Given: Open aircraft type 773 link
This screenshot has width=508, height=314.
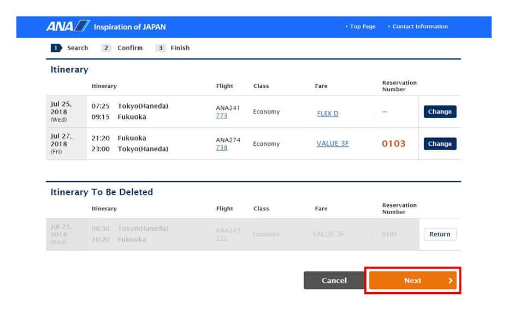Looking at the screenshot, I should 222,116.
